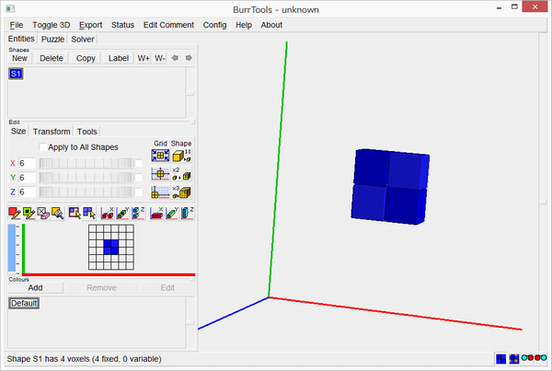This screenshot has width=552, height=371.
Task: Select the colour brush tool
Action: [x=58, y=214]
